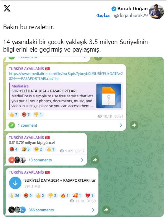Toggle fire reaction on rar file message

pos(65,196)
